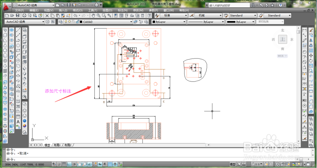Click the Text Style icon beside 标准

click(x=157, y=16)
